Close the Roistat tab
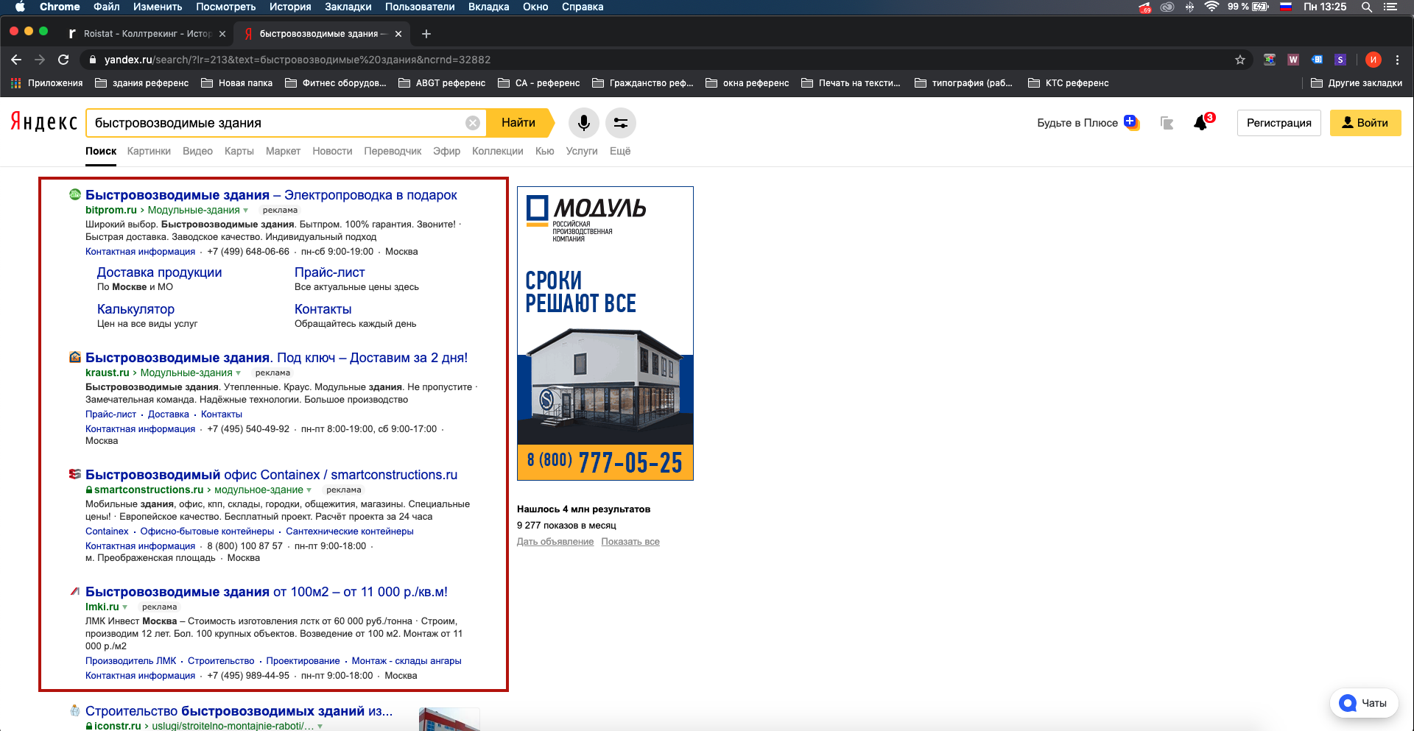The image size is (1414, 731). 222,34
